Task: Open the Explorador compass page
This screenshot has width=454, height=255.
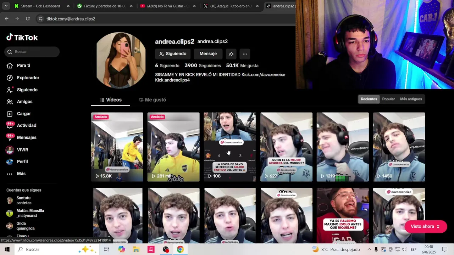Action: point(23,78)
